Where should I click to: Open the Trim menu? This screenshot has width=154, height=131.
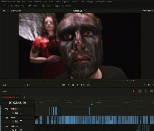30,2
